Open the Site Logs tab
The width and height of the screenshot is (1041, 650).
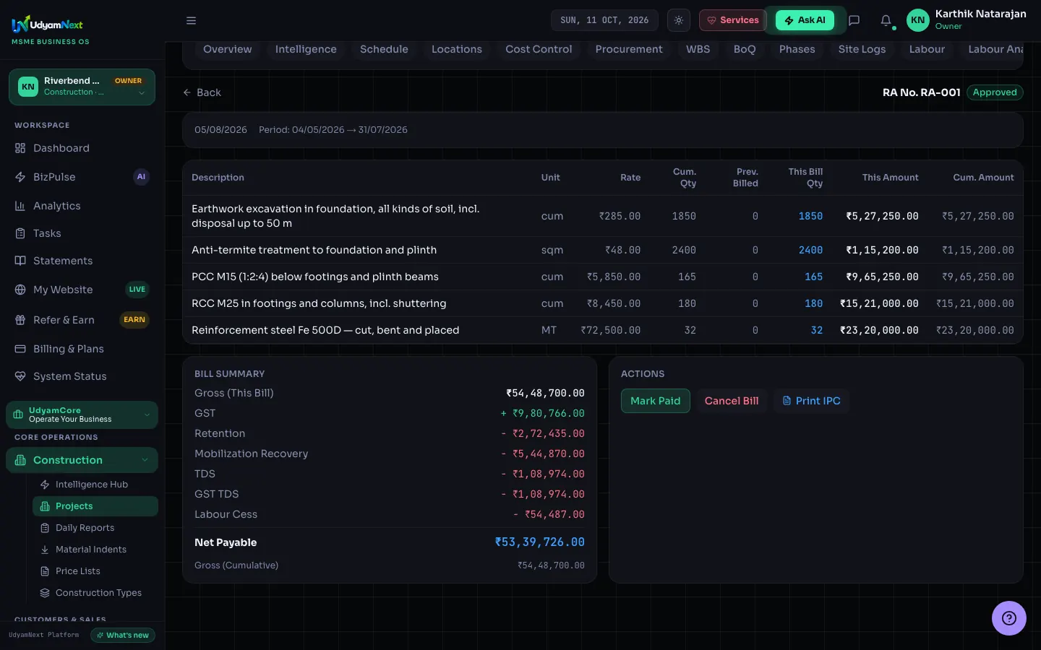pyautogui.click(x=862, y=49)
